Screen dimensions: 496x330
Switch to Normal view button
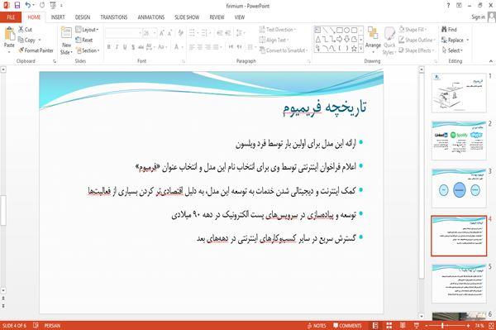pyautogui.click(x=375, y=325)
